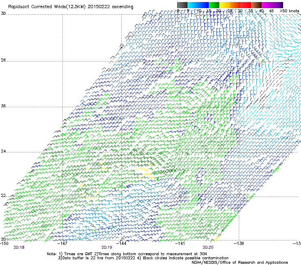The width and height of the screenshot is (301, 265).
Task: Click the longitude label '-144'
Action: 122,244
